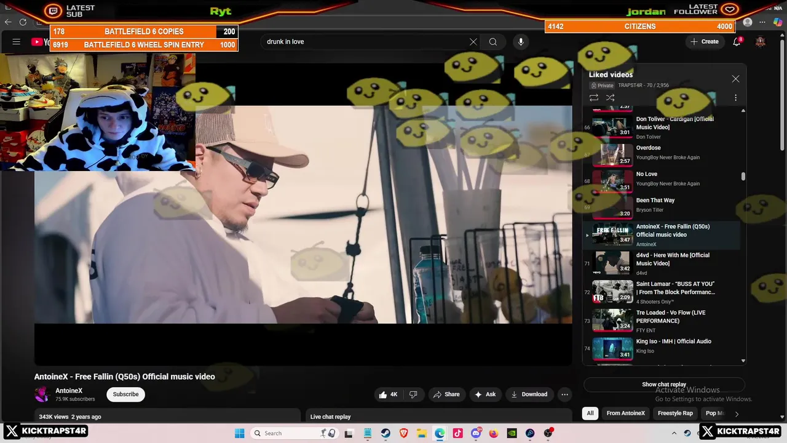Close the Liked videos playlist panel

pyautogui.click(x=735, y=79)
